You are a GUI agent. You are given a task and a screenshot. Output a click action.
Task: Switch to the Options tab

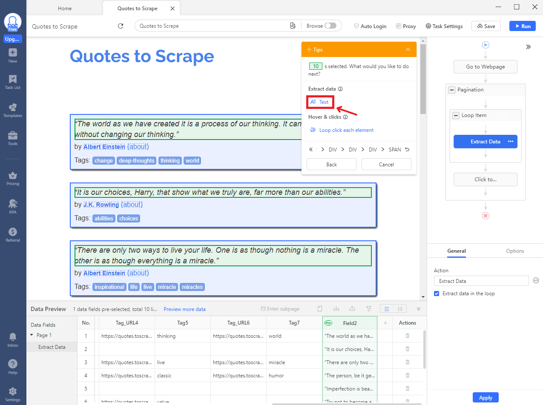(514, 251)
